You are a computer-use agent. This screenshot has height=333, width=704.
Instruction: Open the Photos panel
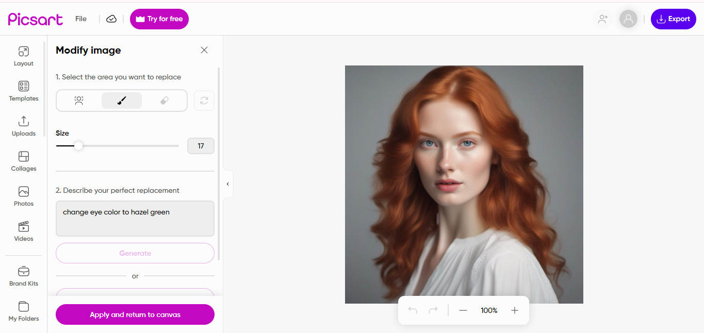pyautogui.click(x=23, y=196)
